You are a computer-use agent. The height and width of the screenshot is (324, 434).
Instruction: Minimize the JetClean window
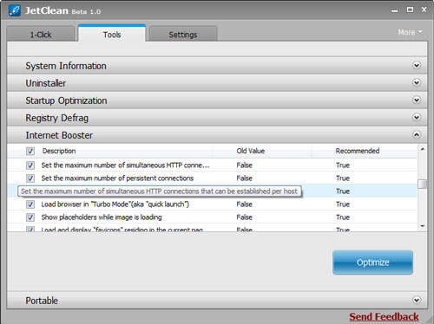pyautogui.click(x=395, y=10)
